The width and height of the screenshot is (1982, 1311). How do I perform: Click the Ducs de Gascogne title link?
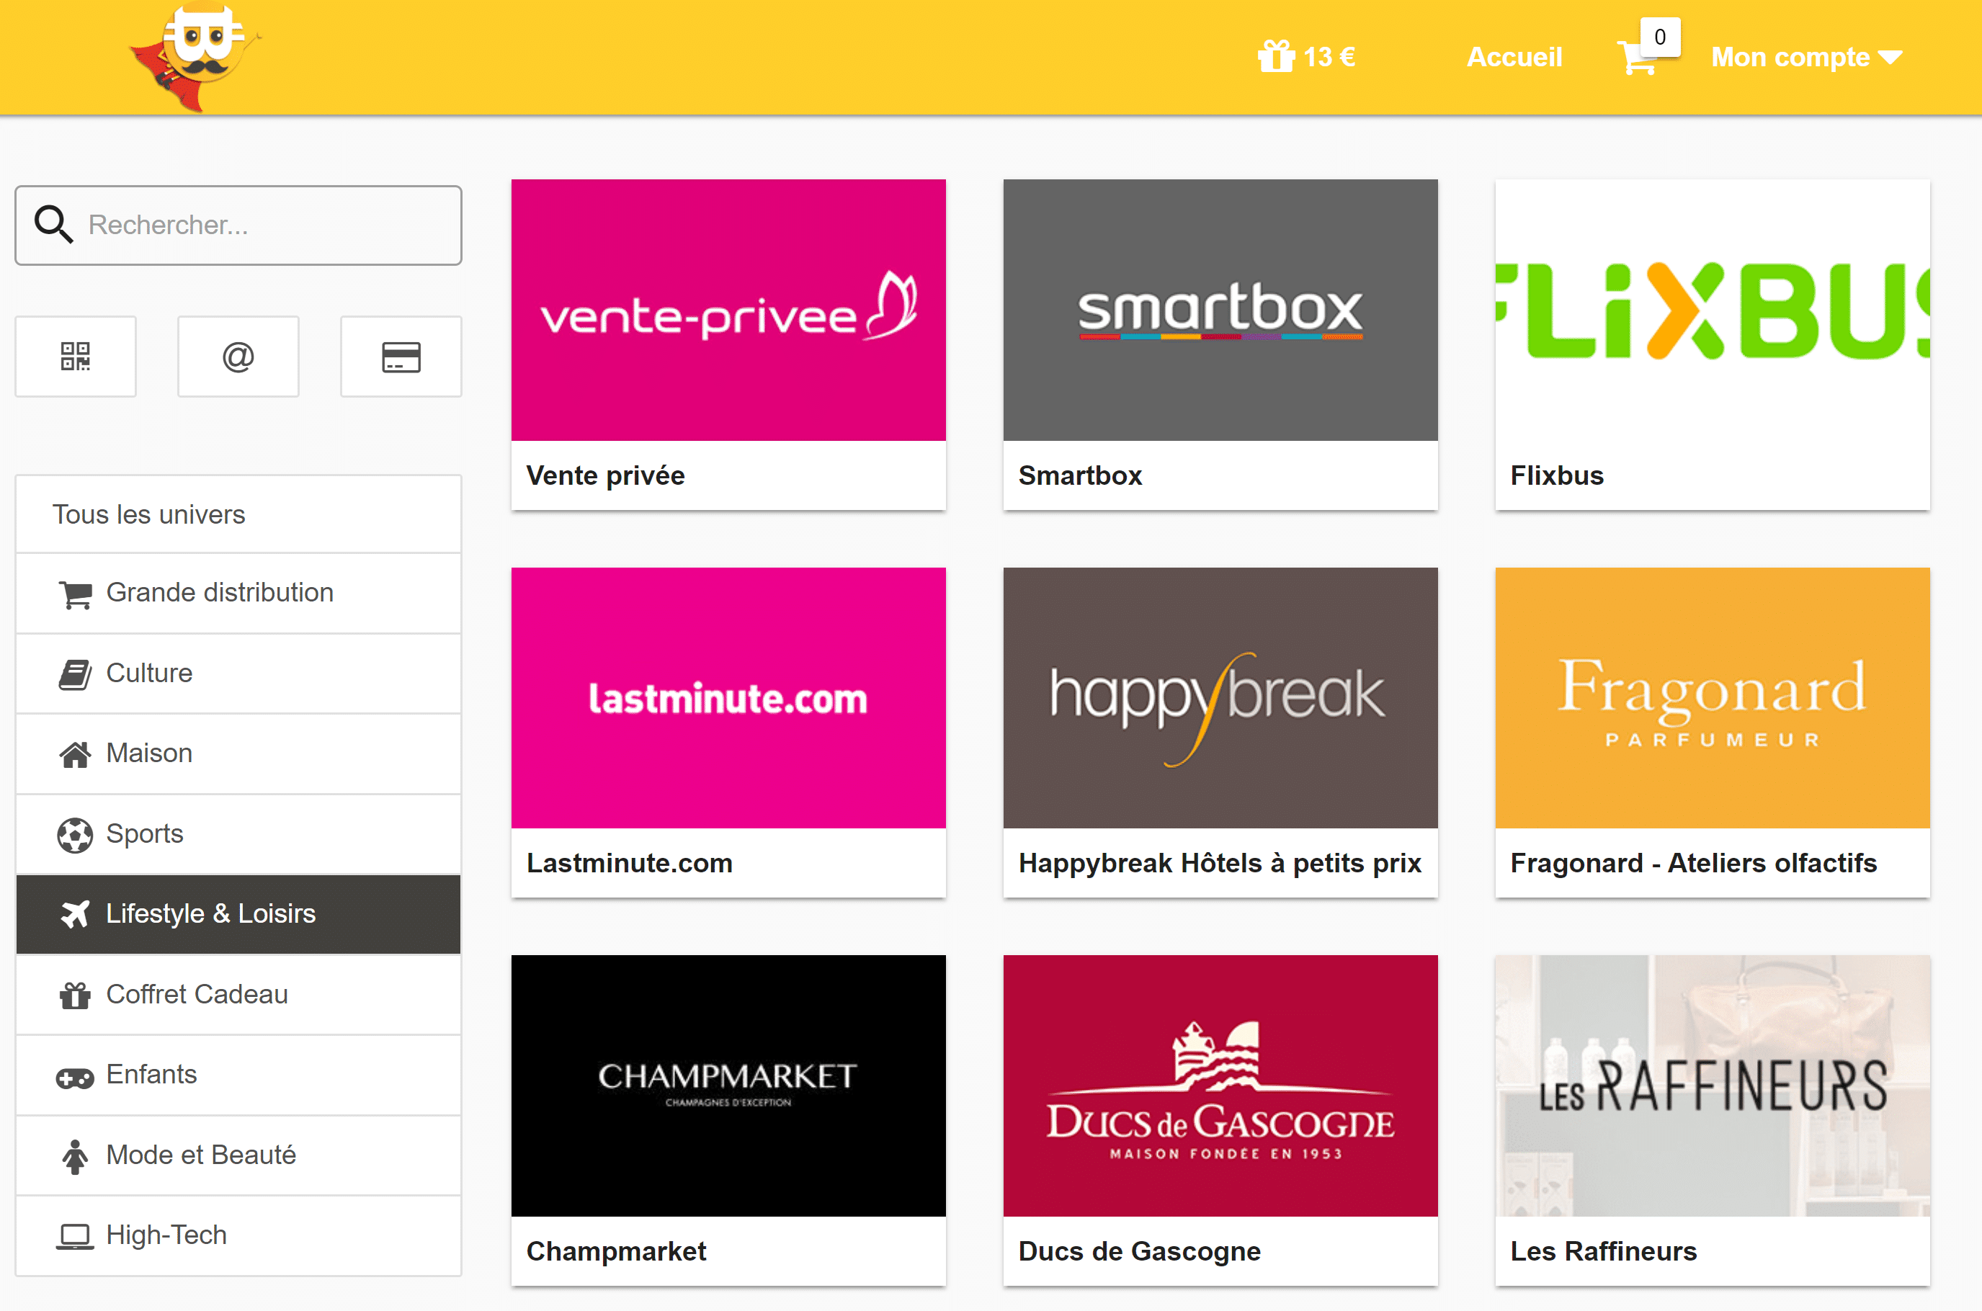pyautogui.click(x=1139, y=1250)
